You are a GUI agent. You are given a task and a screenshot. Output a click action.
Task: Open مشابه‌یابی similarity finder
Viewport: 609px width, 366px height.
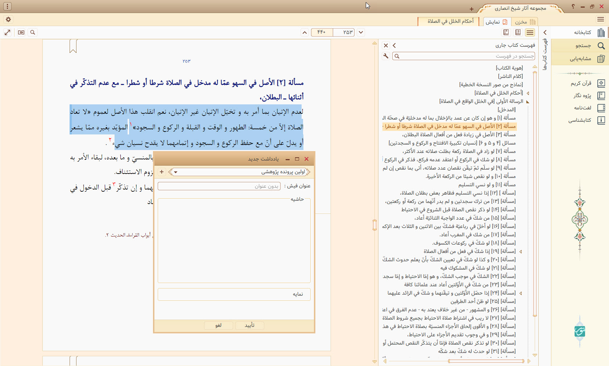coord(580,59)
